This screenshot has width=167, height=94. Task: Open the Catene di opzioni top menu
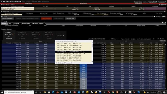(x=26, y=2)
